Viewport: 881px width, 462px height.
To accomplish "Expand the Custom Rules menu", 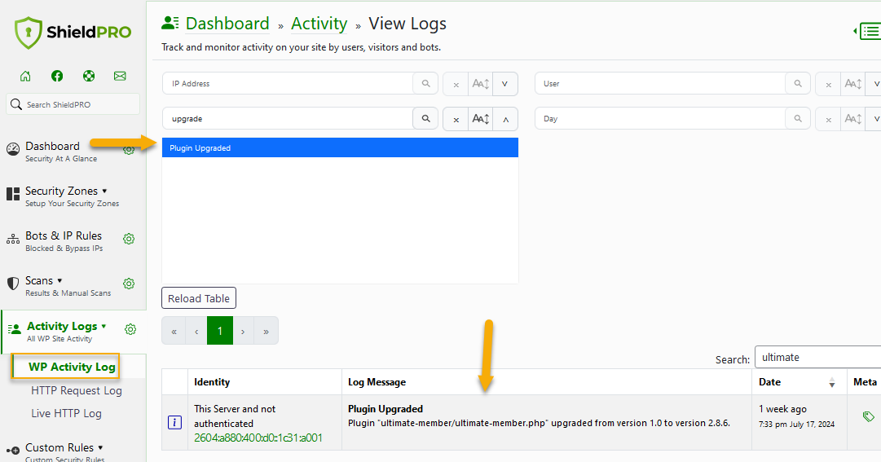I will [x=64, y=452].
